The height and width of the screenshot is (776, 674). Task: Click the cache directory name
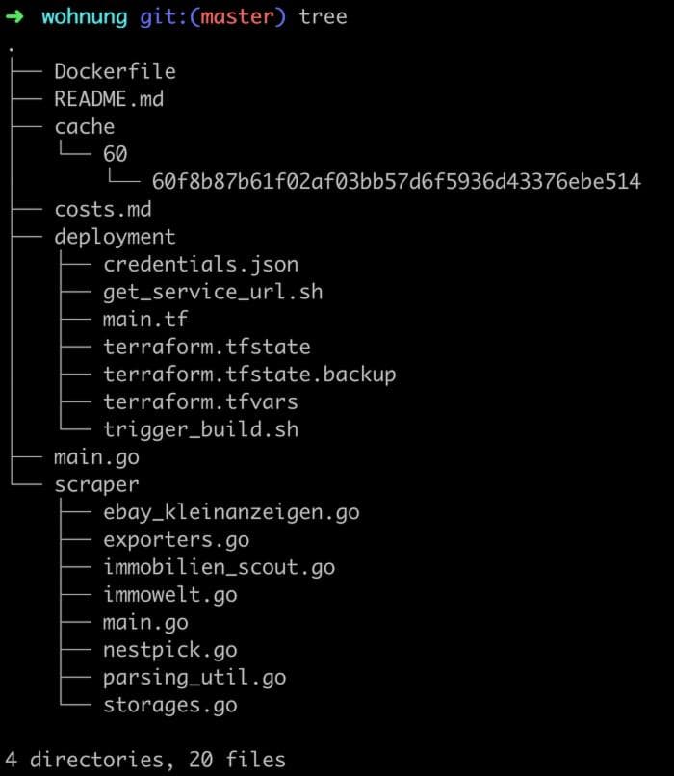click(x=85, y=126)
